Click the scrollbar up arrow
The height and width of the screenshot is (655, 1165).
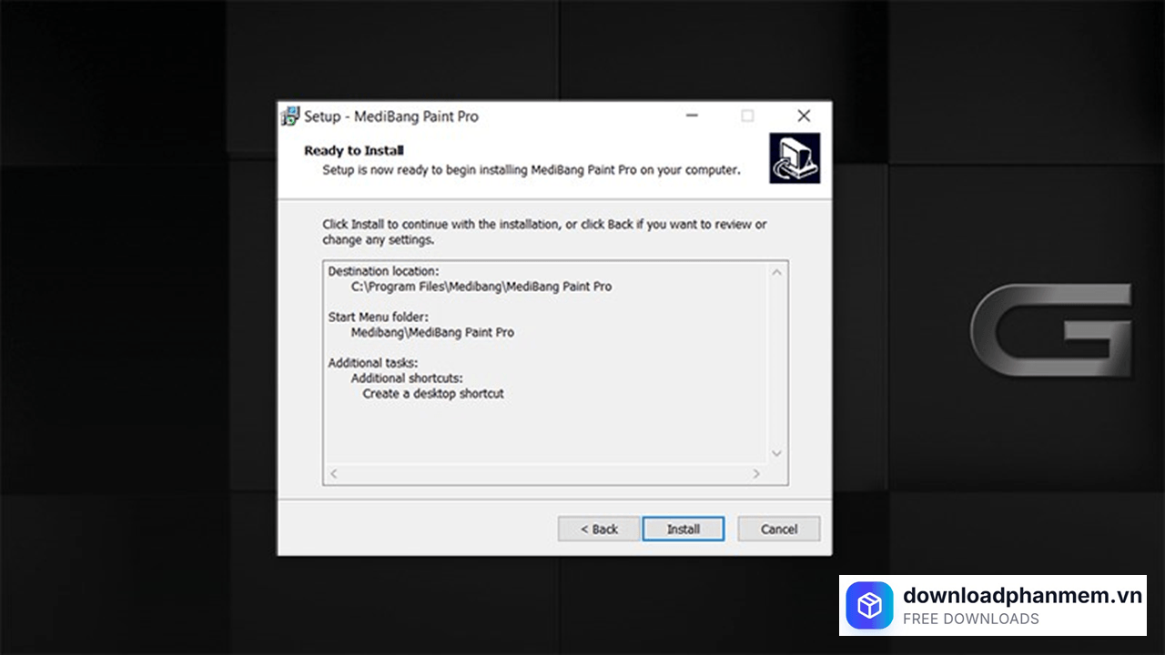point(775,271)
